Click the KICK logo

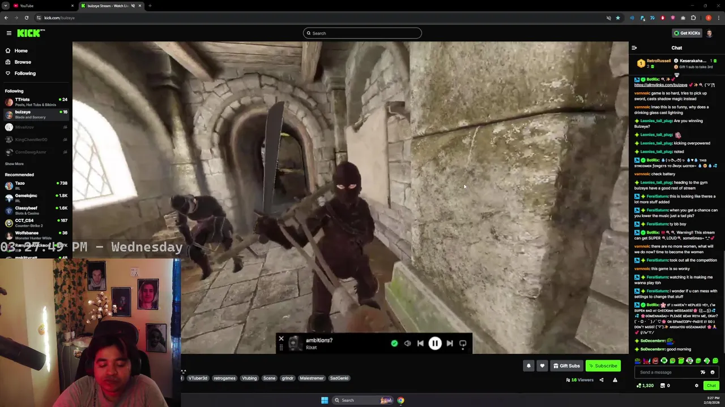tap(30, 33)
